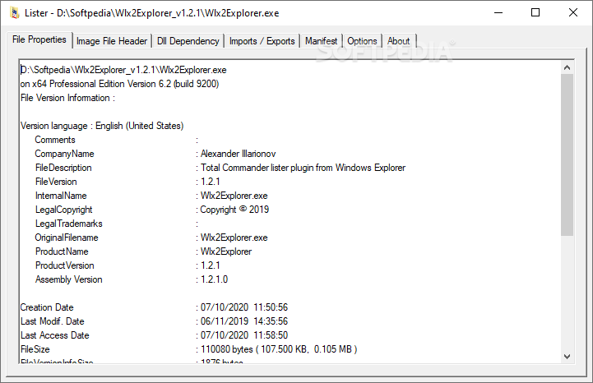The image size is (593, 383).
Task: Minimize the Lister window
Action: 498,13
